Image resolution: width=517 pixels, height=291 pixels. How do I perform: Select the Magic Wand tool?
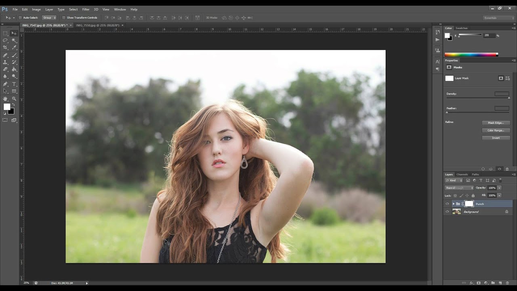14,40
